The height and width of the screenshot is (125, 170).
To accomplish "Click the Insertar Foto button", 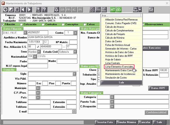I will (x=105, y=122).
